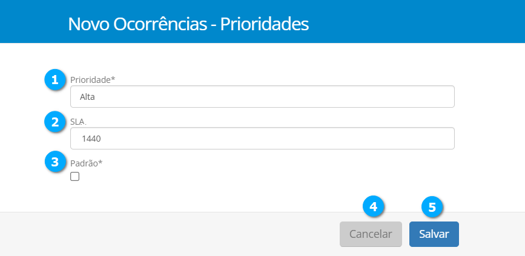Viewport: 525px width, 256px height.
Task: Click the word 'Prioridades' in the header
Action: (x=264, y=24)
